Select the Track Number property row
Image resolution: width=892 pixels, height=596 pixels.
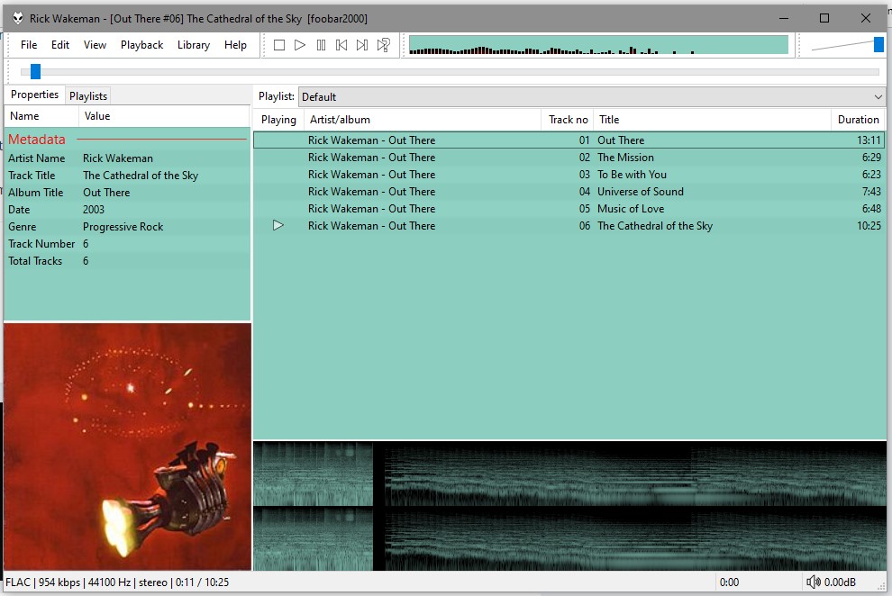point(127,244)
